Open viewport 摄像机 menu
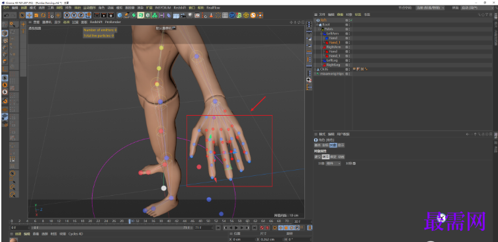 (x=47, y=22)
